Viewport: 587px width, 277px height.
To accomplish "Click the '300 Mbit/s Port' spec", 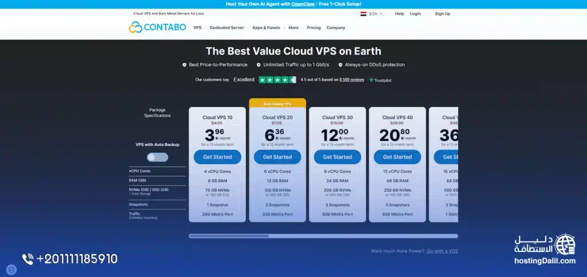I will [x=277, y=215].
